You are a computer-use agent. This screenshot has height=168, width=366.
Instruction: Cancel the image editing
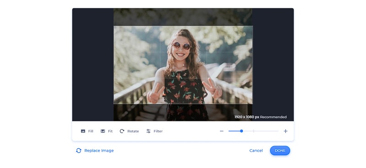tap(256, 151)
